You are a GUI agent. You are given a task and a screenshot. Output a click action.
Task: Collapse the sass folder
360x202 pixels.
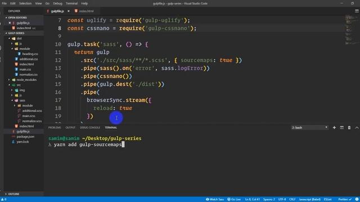point(22,100)
